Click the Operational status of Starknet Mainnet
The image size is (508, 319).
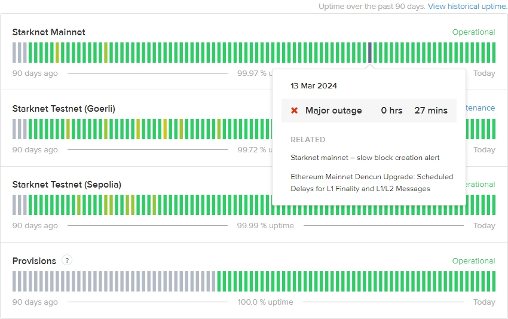point(473,32)
